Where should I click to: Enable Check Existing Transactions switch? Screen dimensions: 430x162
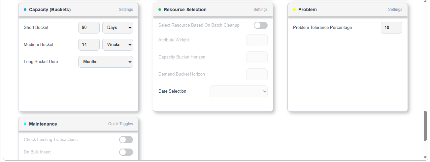click(x=126, y=140)
